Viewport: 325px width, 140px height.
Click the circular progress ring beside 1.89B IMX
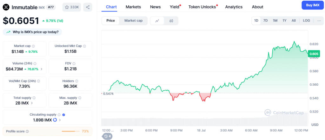(x=55, y=120)
